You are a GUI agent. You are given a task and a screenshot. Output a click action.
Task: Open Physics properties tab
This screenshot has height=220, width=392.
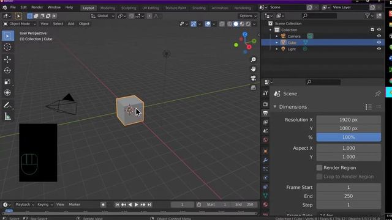coord(265,178)
